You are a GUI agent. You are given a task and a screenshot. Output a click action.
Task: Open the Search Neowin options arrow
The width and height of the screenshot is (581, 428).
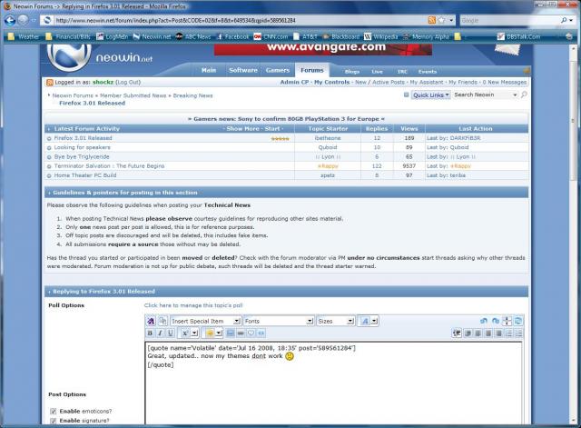click(515, 95)
